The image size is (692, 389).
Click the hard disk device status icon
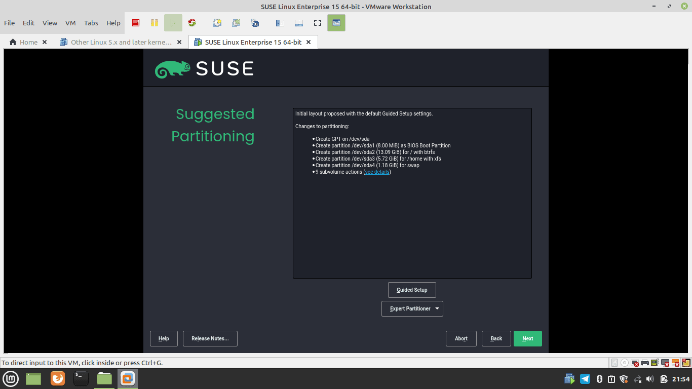614,363
